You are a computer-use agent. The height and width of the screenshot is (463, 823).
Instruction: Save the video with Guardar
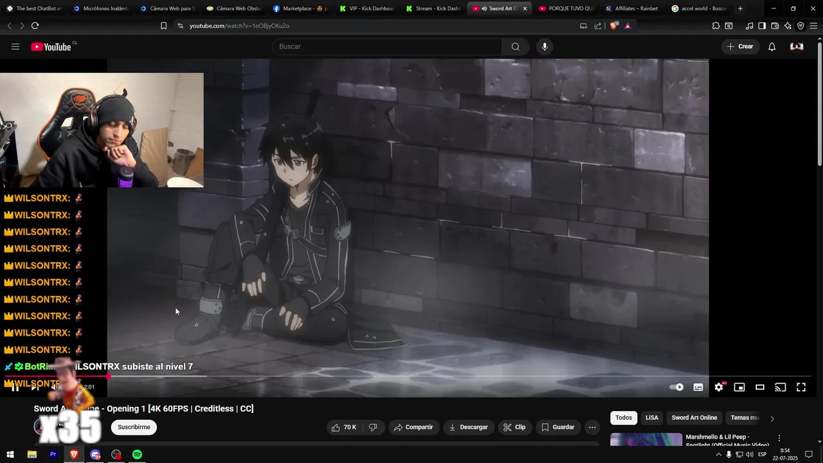point(558,427)
